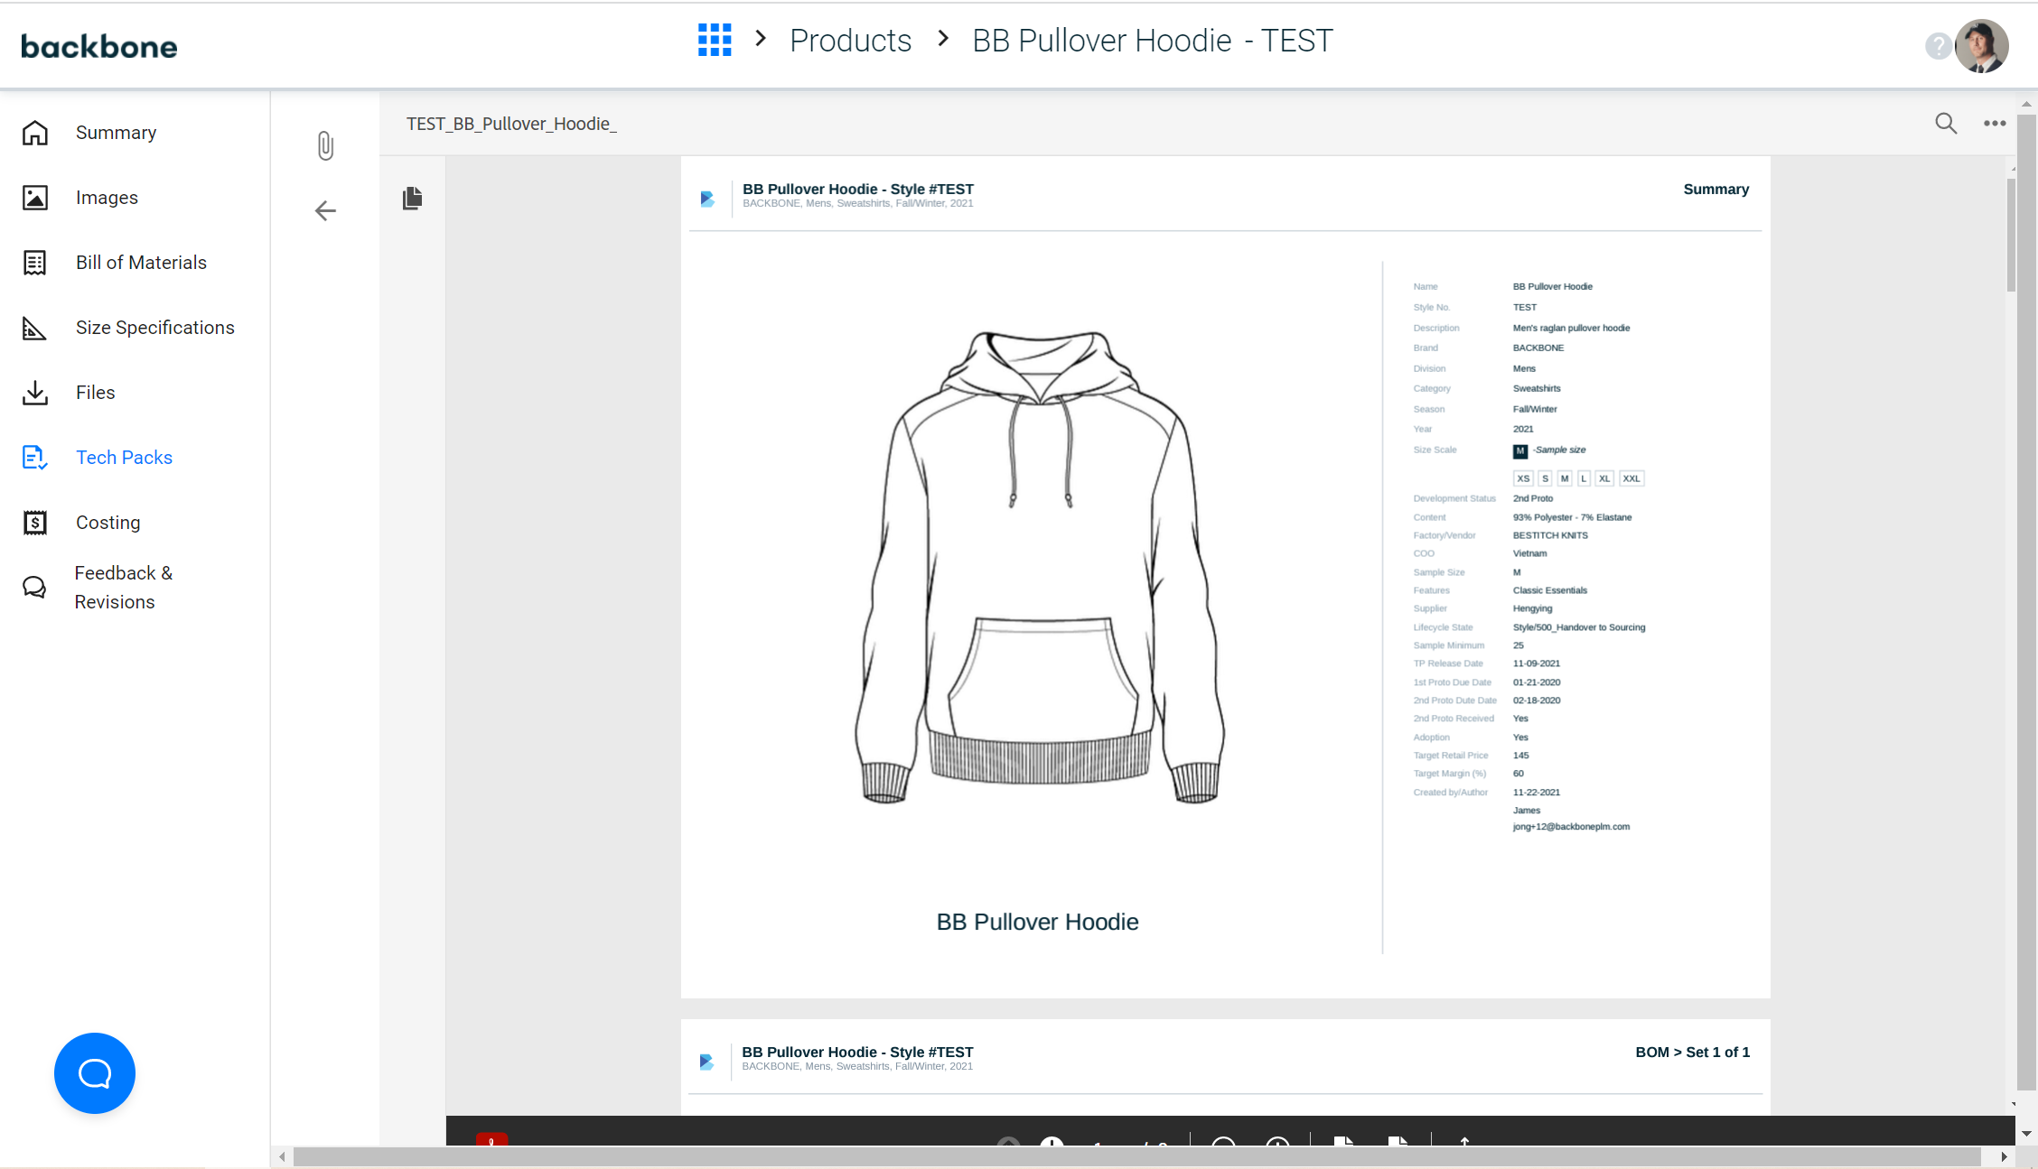Open the three-dot options menu
This screenshot has height=1169, width=2038.
(1995, 123)
